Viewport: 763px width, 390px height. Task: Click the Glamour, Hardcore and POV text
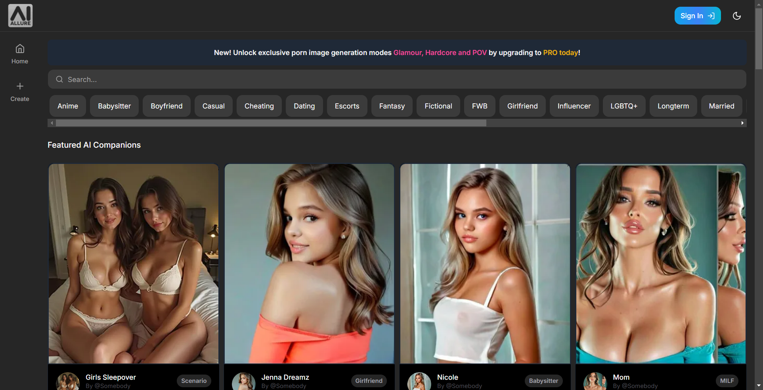[x=440, y=53]
